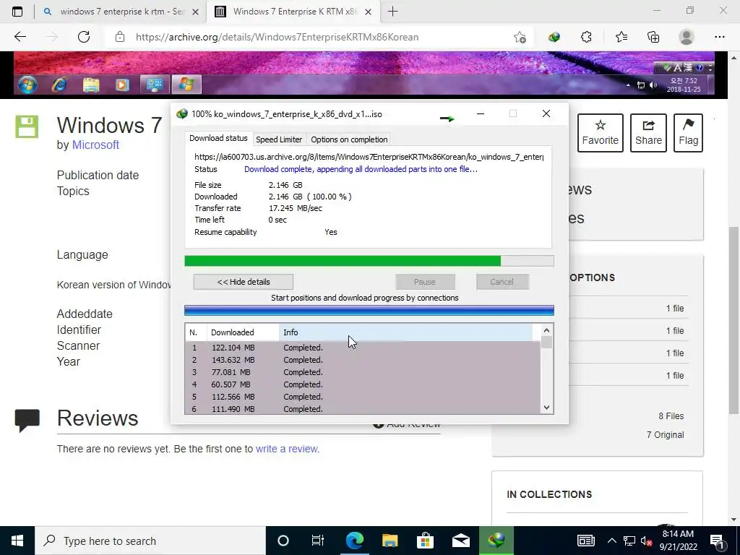Viewport: 740px width, 555px height.
Task: Open the Favorites list icon
Action: tap(621, 37)
